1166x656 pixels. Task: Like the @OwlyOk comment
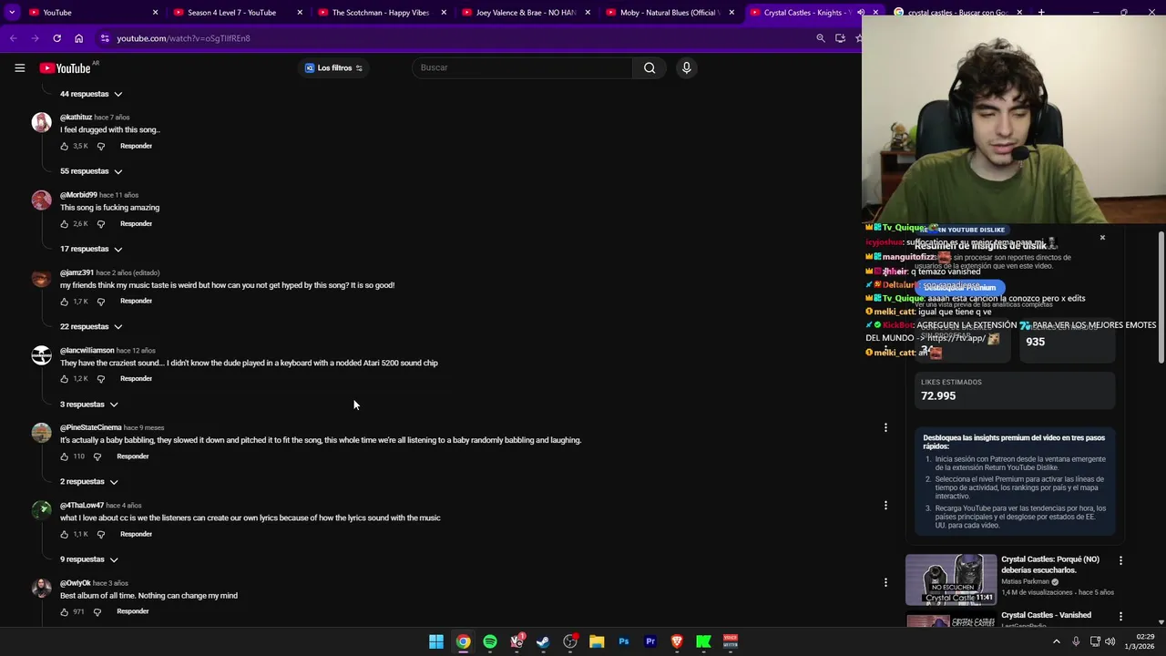click(64, 611)
